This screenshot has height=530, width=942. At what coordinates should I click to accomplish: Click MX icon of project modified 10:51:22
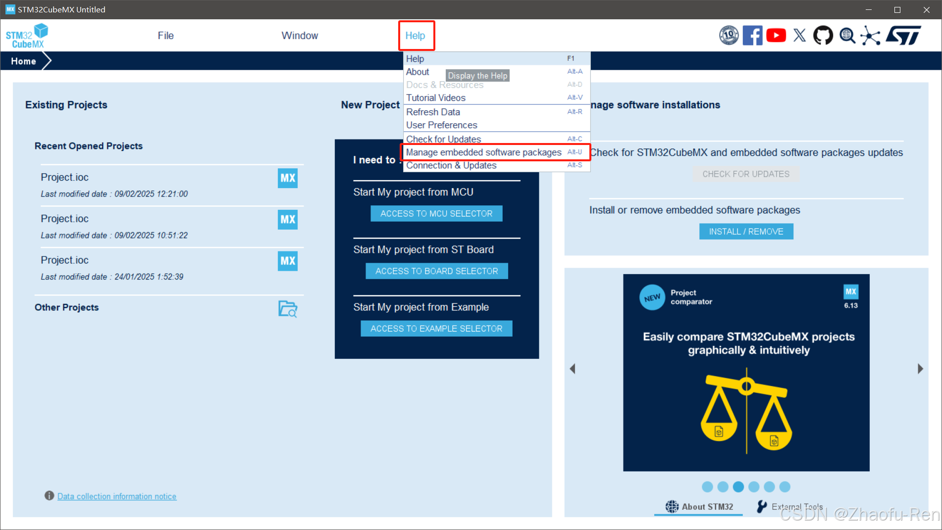click(288, 220)
